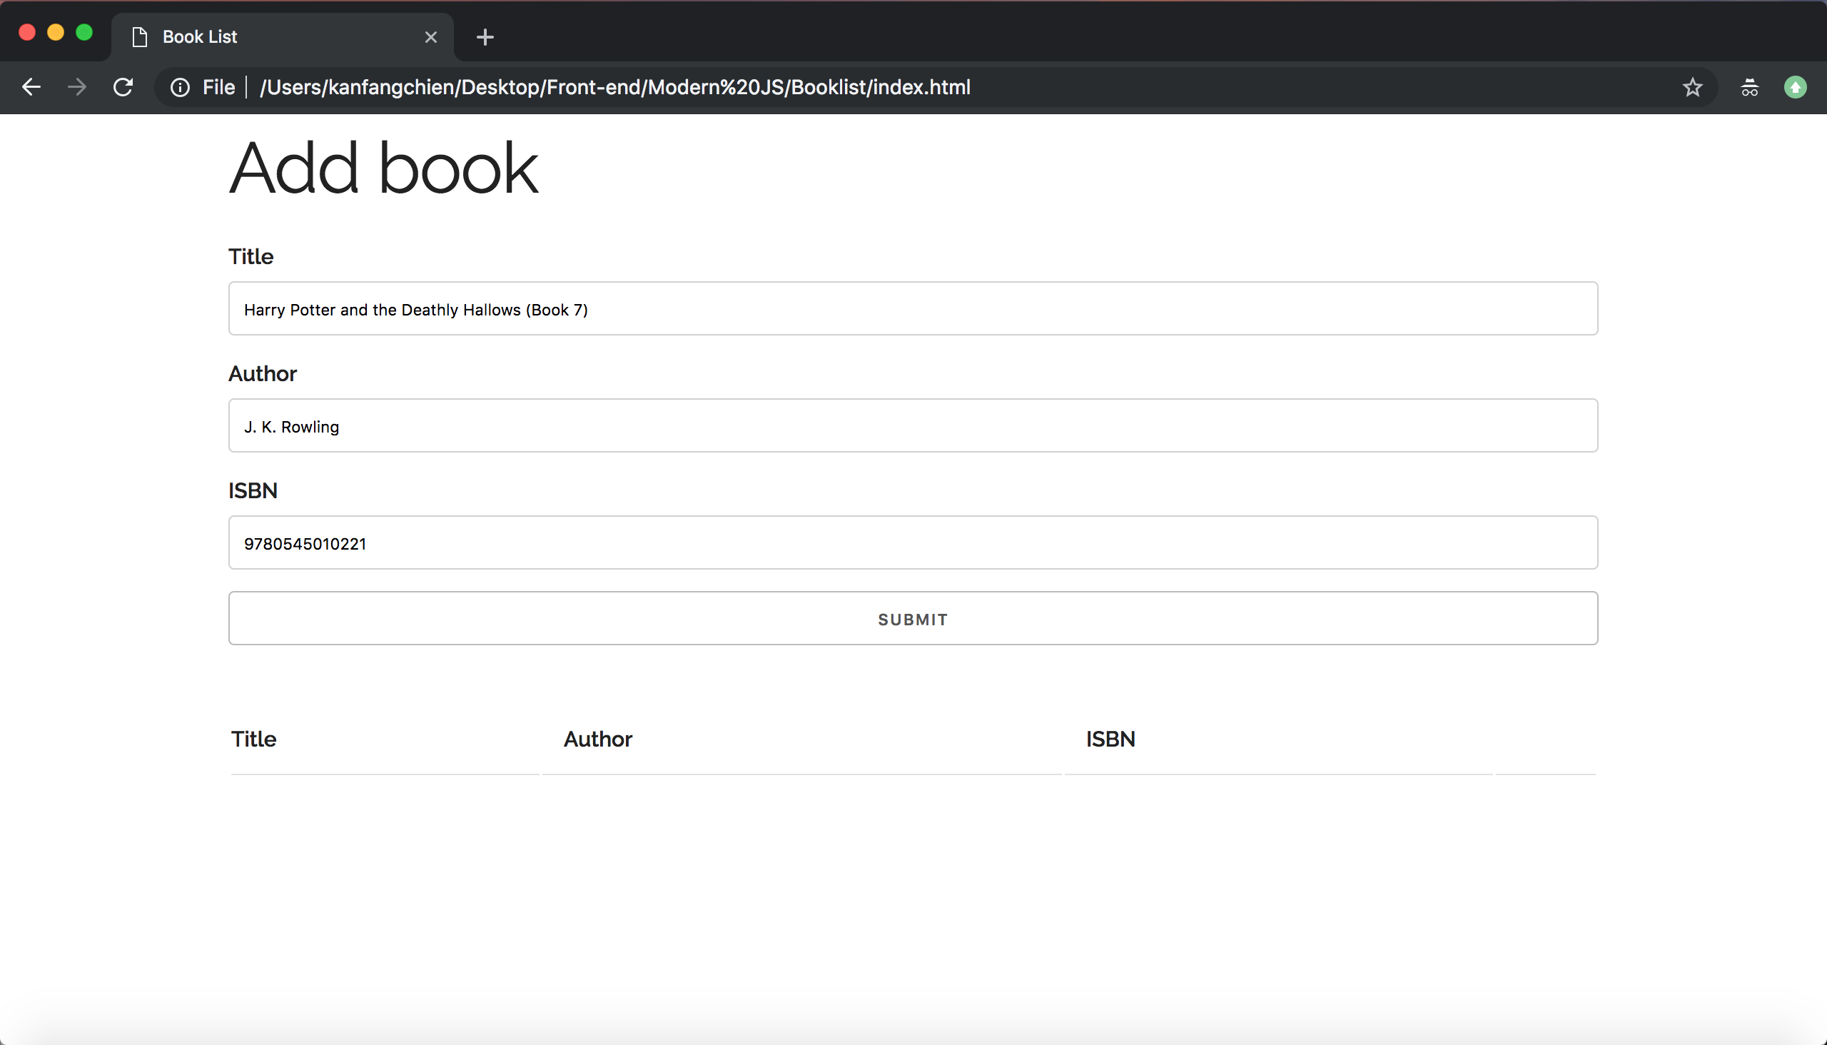Image resolution: width=1827 pixels, height=1045 pixels.
Task: Click the Title table column header
Action: coord(254,739)
